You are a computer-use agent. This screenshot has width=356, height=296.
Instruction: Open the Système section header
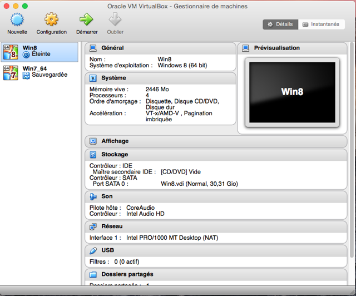[x=160, y=78]
